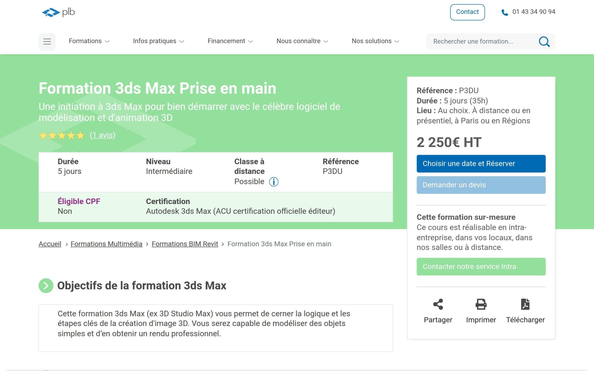Click the Éligible CPF label

[79, 201]
